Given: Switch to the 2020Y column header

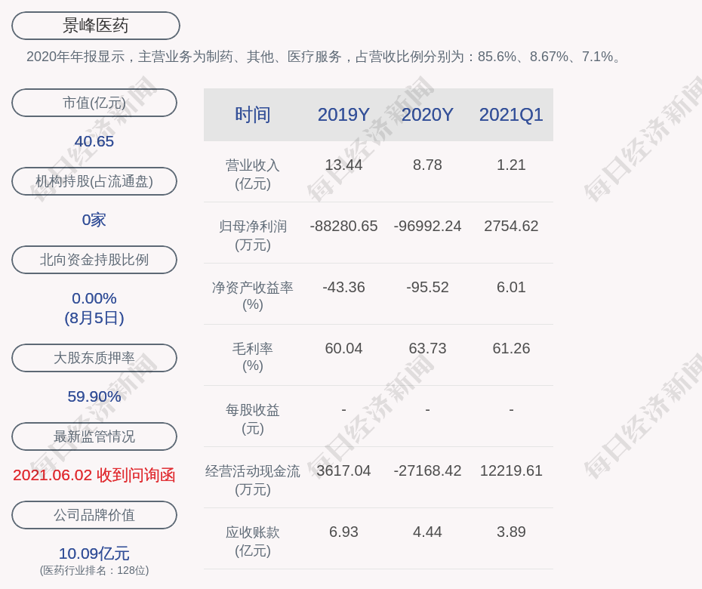Looking at the screenshot, I should (427, 115).
